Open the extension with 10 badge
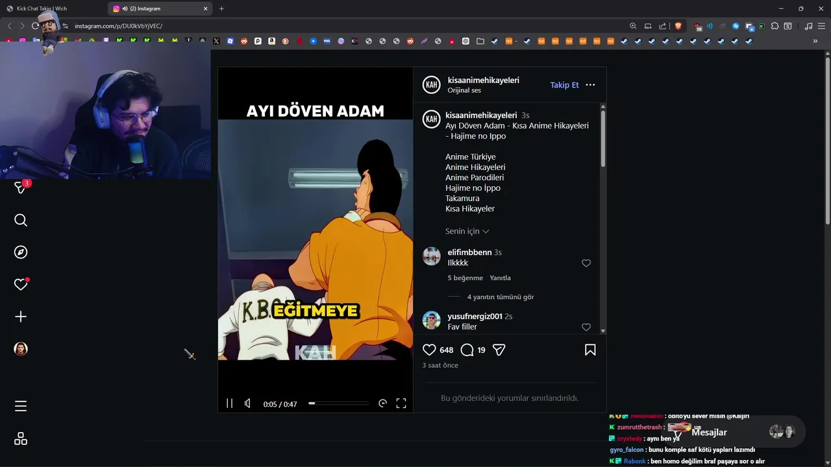The height and width of the screenshot is (467, 831). coord(698,27)
